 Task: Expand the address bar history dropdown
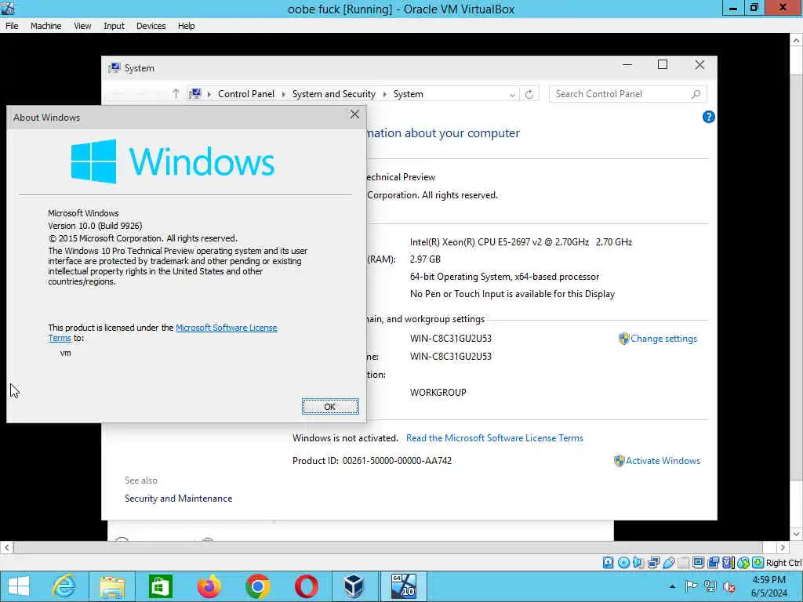(512, 95)
